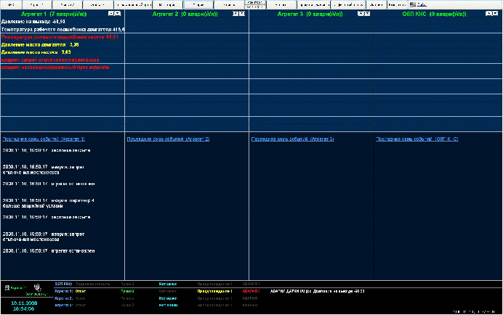Click yellow 'Предупреждение!' indicator in Агрегат 1 row
Screen dimensions: 503x315
[214, 291]
